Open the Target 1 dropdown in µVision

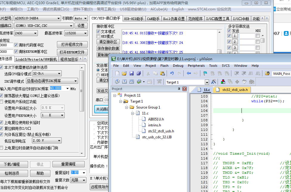pyautogui.click(x=207, y=82)
